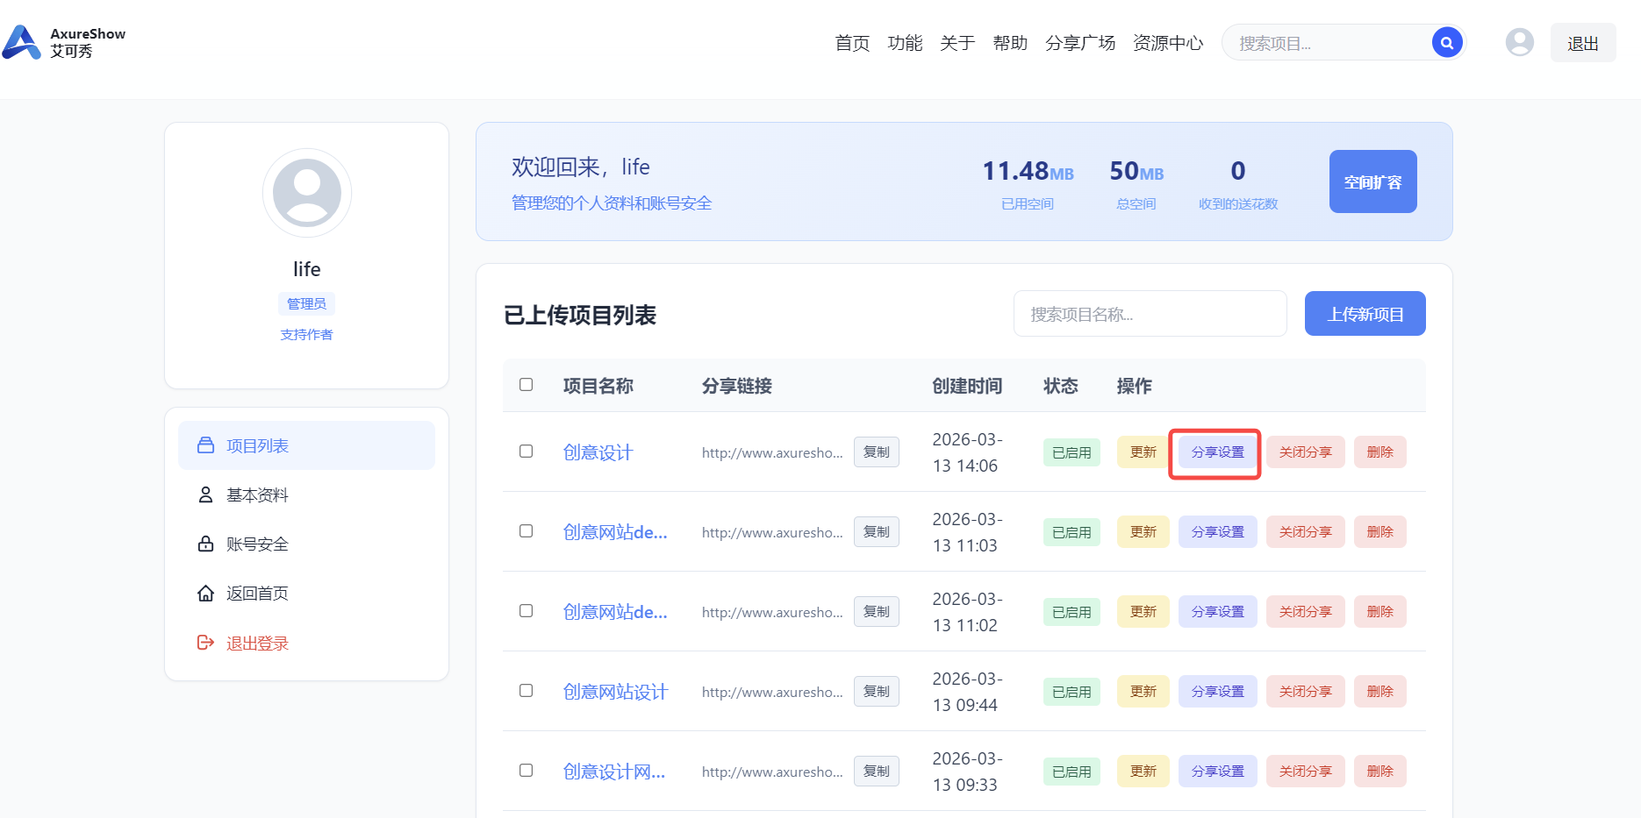Click the blue search magnifier icon
The height and width of the screenshot is (818, 1641).
pyautogui.click(x=1446, y=42)
